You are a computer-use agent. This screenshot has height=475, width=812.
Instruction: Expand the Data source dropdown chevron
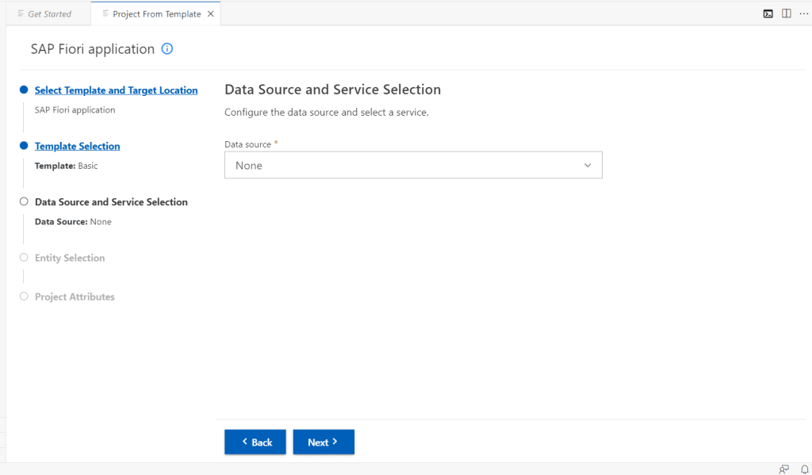tap(588, 165)
